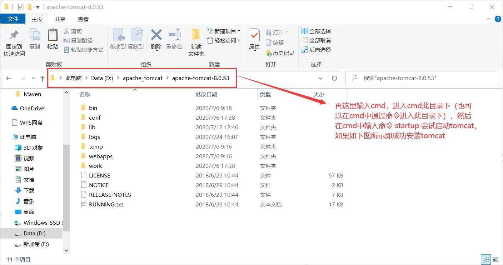Click 此电脑 in breadcrumb path
Screen dimensions: 503x265
point(73,78)
